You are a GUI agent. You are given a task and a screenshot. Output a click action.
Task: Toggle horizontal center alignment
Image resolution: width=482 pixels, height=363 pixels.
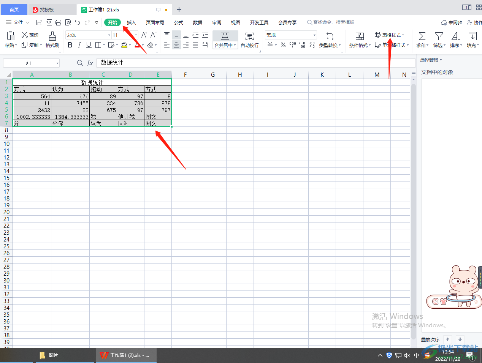click(x=176, y=45)
